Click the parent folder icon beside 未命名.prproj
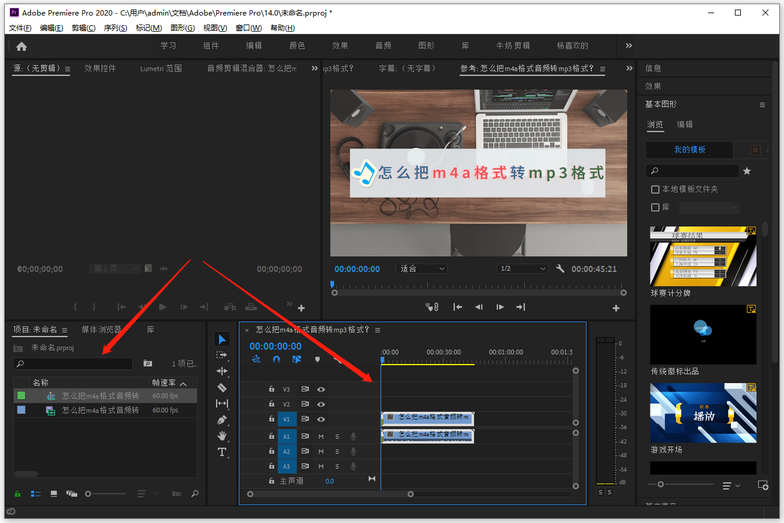 [19, 348]
